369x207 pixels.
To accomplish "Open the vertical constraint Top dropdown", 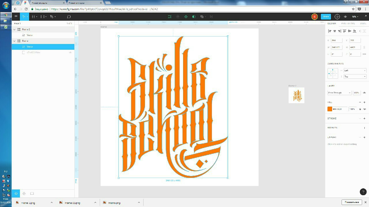I will [355, 76].
